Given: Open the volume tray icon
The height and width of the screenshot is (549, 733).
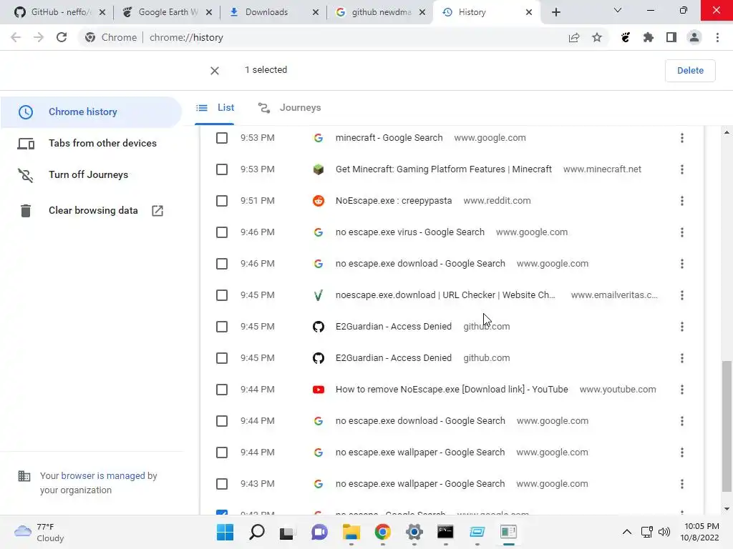Looking at the screenshot, I should [664, 532].
